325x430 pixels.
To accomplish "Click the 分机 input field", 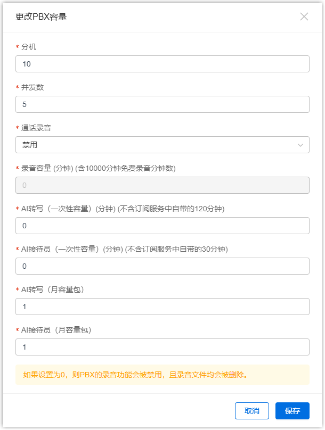I will click(x=162, y=64).
